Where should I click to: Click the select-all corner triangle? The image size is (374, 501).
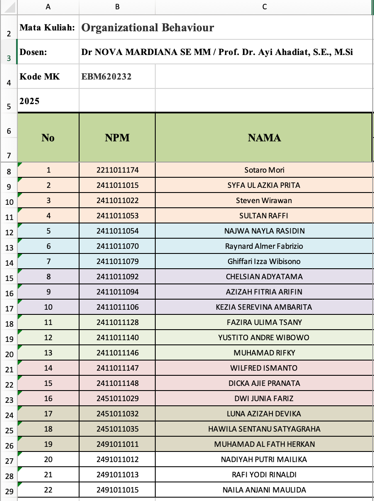(x=8, y=6)
